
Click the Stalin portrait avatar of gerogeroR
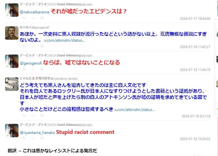point(12,33)
